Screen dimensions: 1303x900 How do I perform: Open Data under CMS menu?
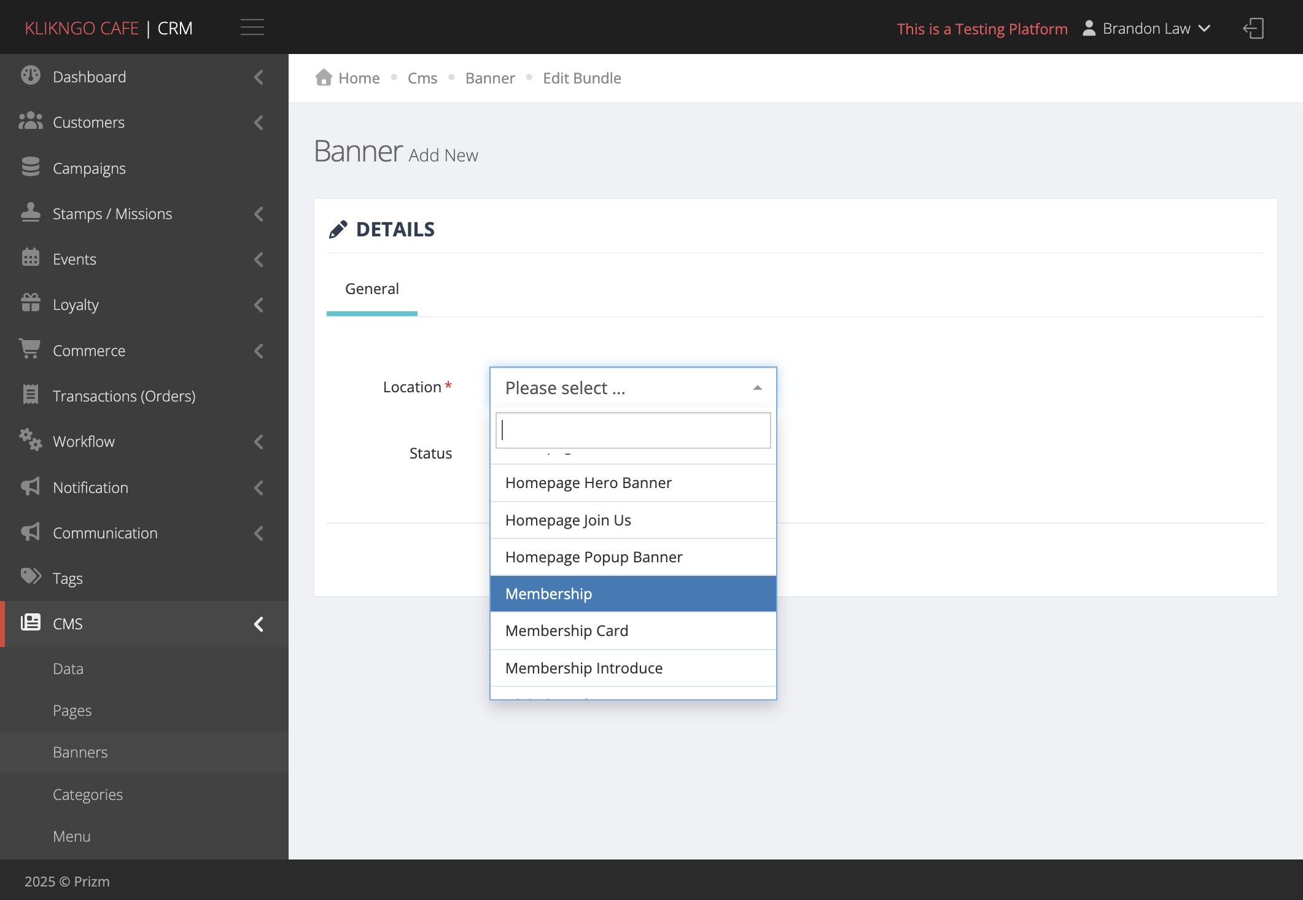click(x=144, y=669)
